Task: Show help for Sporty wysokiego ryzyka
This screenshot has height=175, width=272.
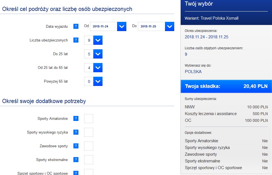Action: click(76, 132)
